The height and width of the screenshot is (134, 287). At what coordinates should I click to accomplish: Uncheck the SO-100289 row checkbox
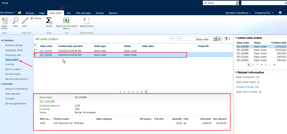(x=35, y=55)
